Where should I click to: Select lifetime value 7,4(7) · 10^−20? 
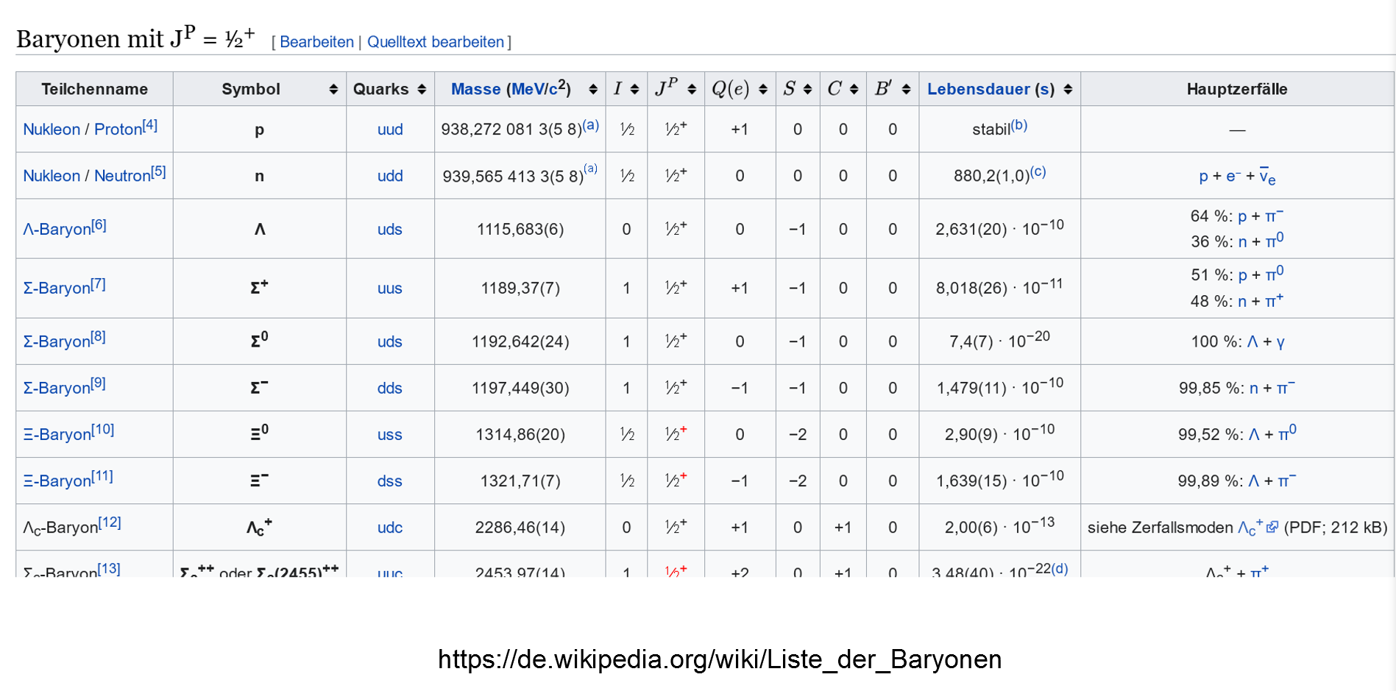coord(999,340)
